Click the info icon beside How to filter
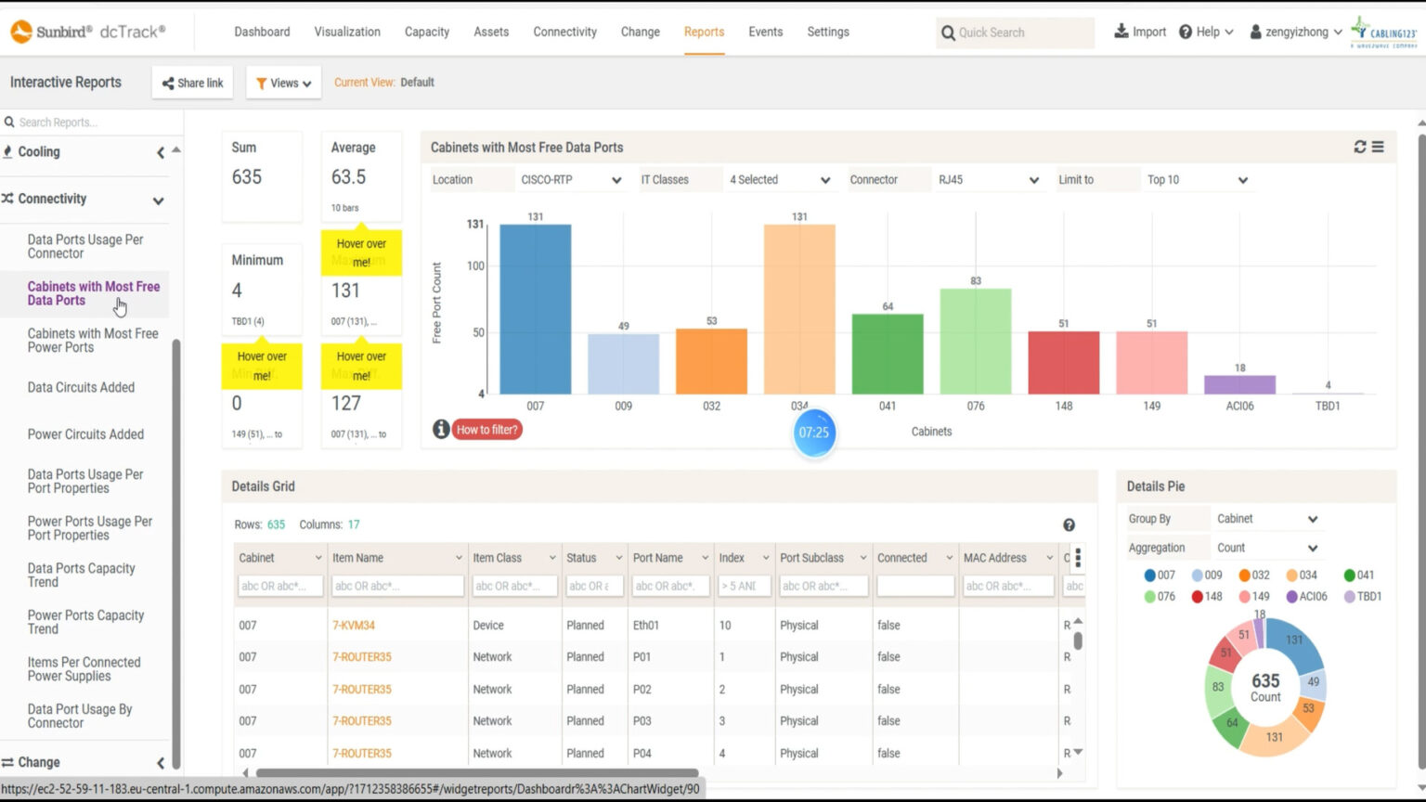The width and height of the screenshot is (1426, 802). coord(441,429)
